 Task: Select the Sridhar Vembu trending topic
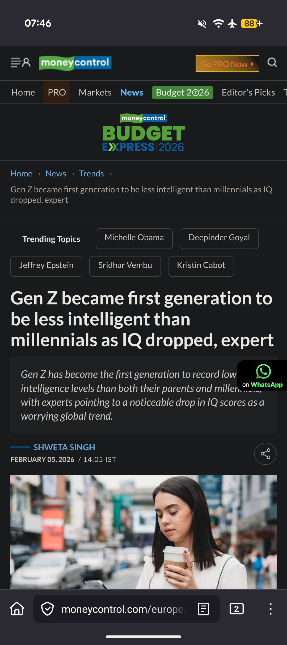(125, 266)
